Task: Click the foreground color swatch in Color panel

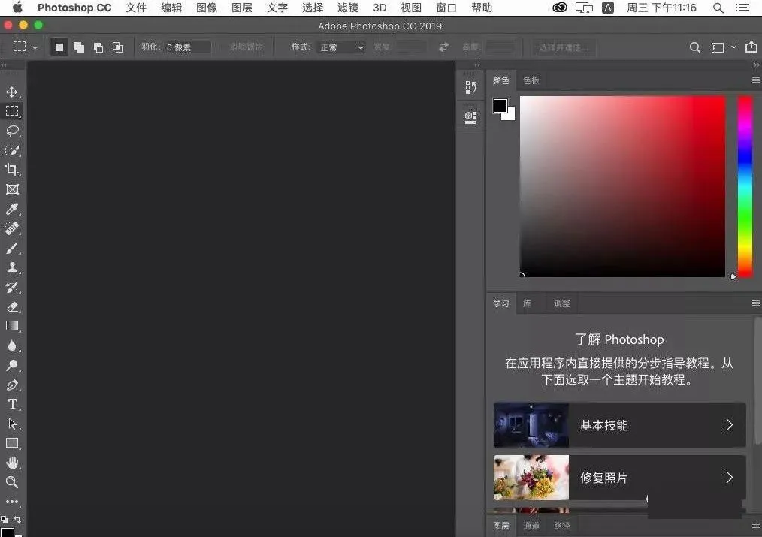Action: 500,105
